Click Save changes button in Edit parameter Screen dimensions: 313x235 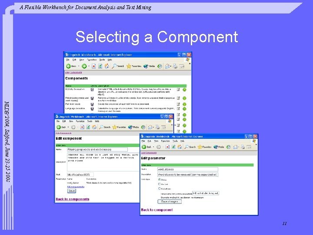170,201
